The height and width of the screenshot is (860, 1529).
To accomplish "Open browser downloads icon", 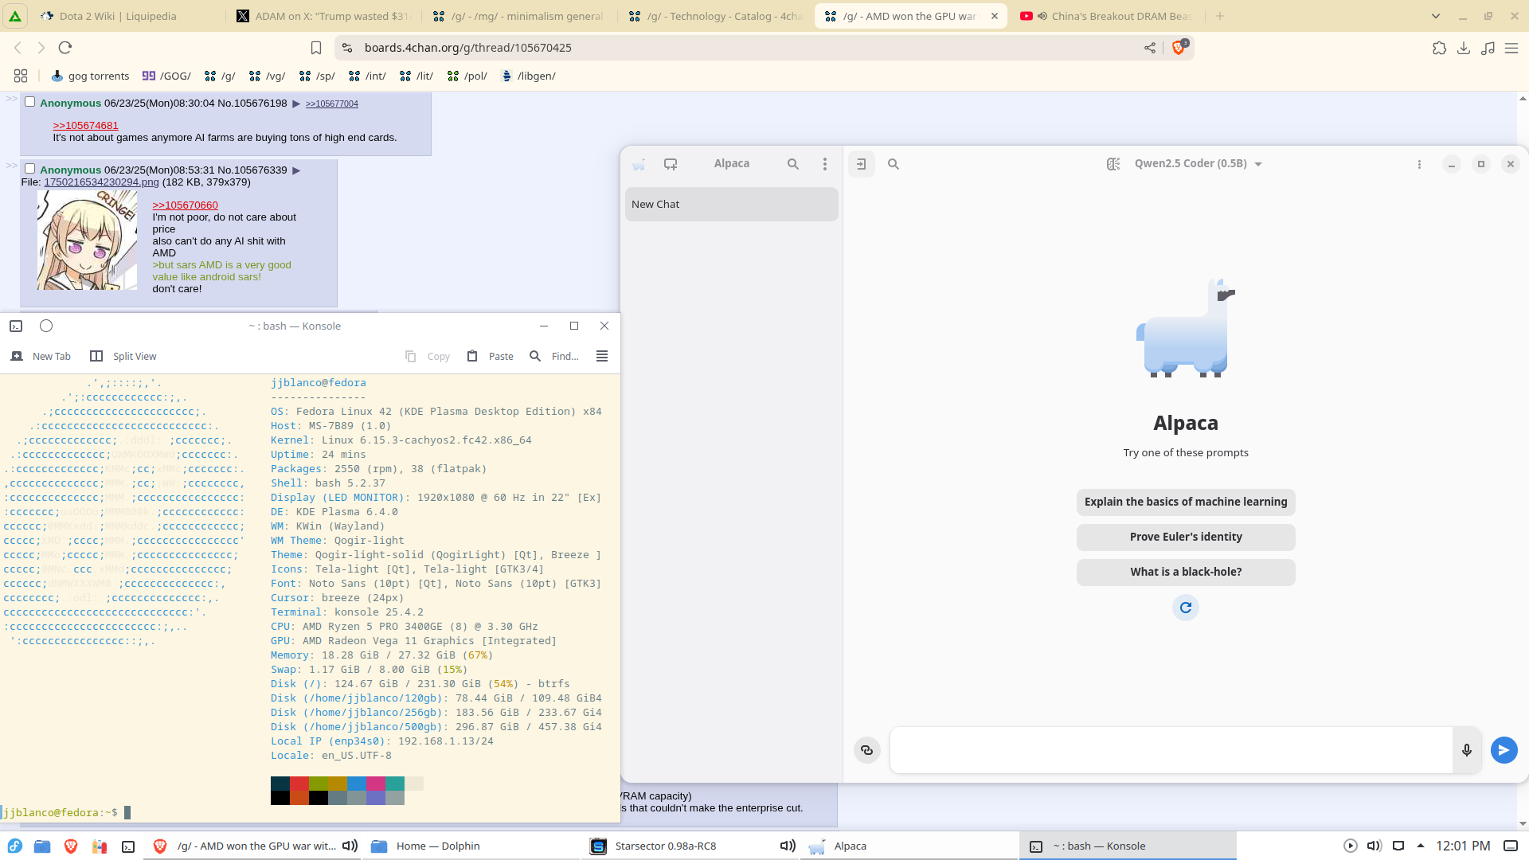I will [x=1464, y=48].
